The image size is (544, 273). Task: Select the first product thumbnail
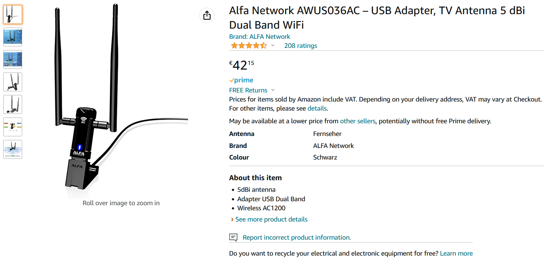click(x=13, y=15)
